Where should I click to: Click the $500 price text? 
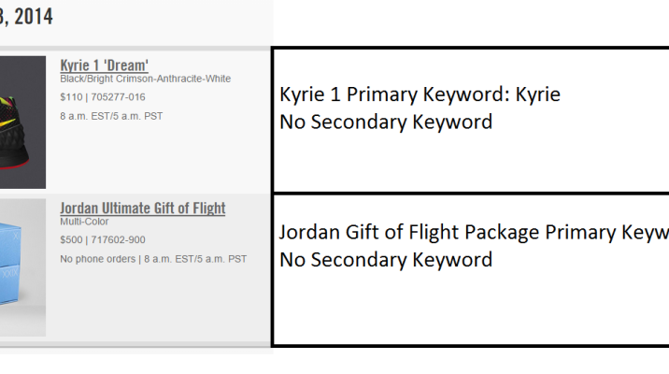(71, 240)
